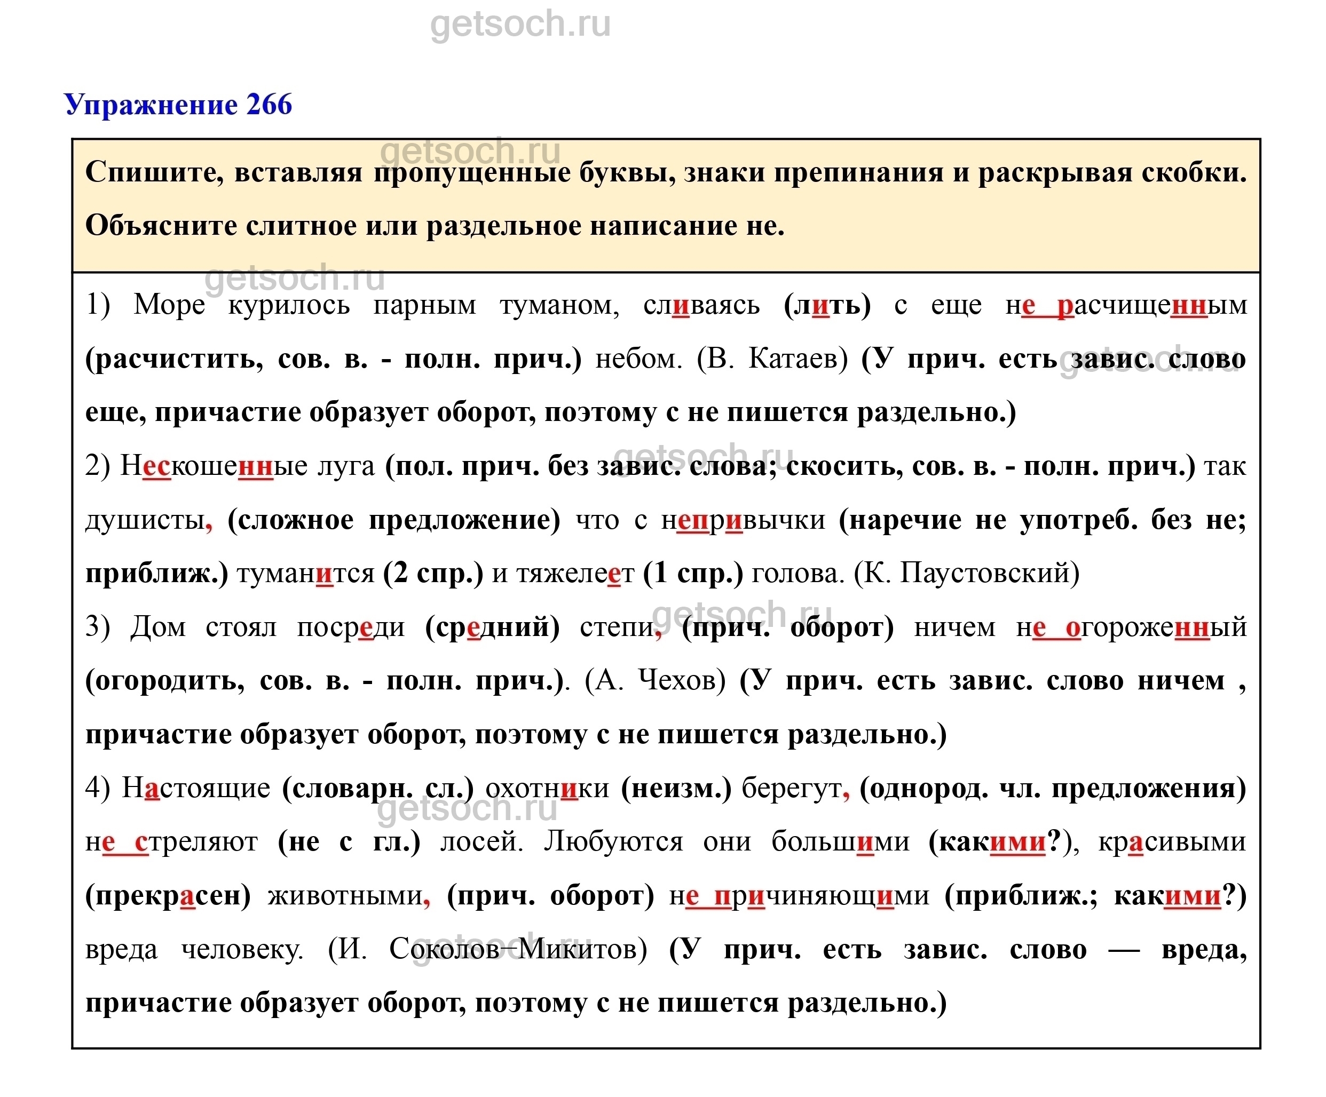Click the word 'Настоящие' in sentence 4
The image size is (1326, 1097).
[196, 788]
